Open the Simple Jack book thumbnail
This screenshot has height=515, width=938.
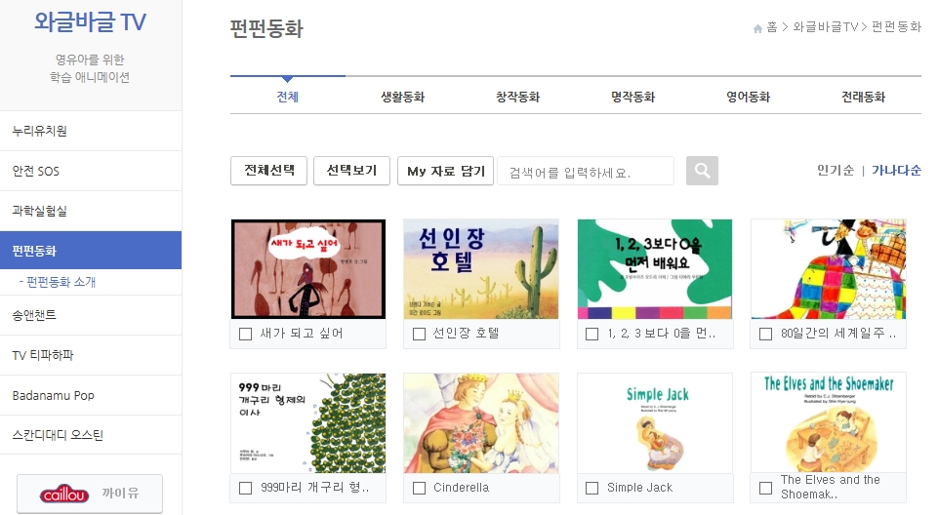tap(655, 423)
